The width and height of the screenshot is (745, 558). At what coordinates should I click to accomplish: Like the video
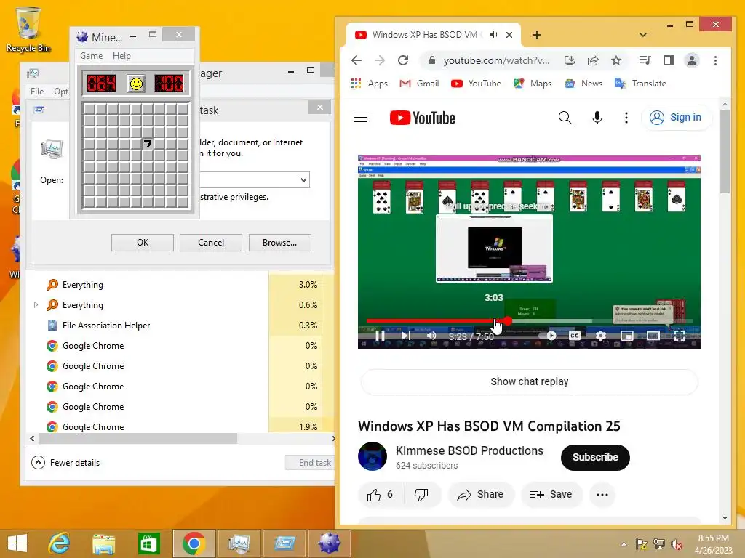coord(380,494)
